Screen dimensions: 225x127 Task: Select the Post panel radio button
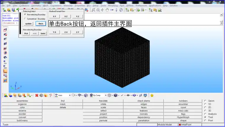205,120
